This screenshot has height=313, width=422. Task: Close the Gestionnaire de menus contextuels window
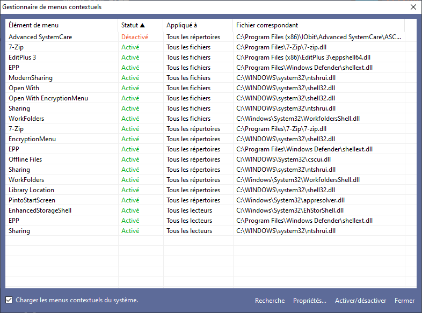pyautogui.click(x=413, y=7)
